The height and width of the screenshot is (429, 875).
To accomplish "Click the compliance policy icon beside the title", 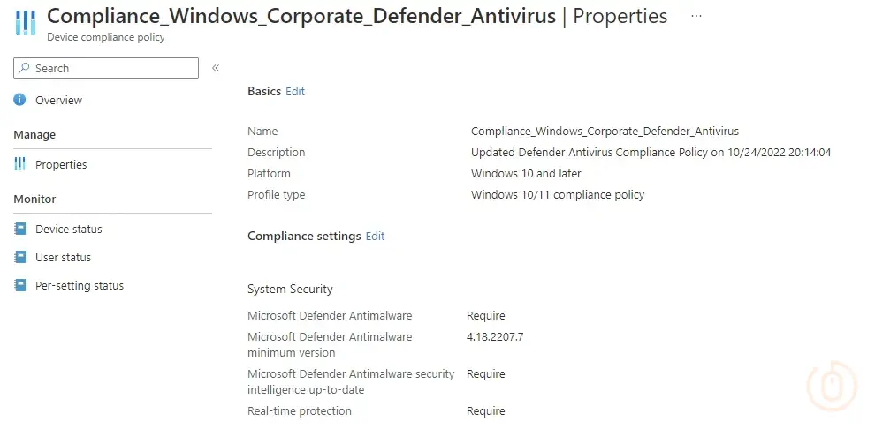I will coord(25,23).
